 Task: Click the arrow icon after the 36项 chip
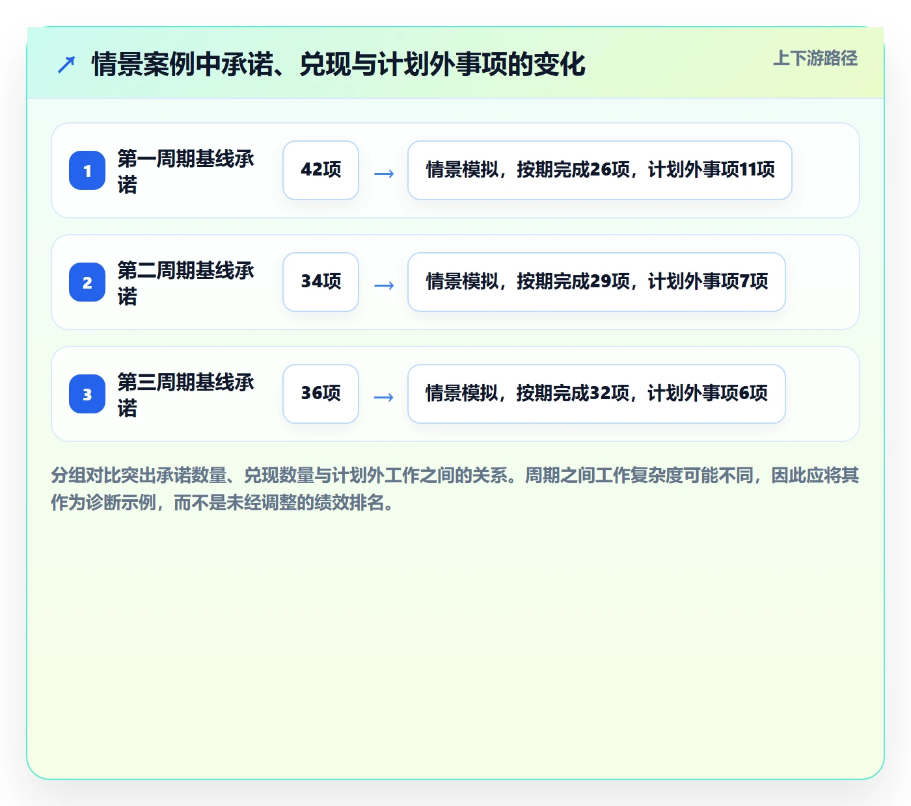pyautogui.click(x=384, y=396)
